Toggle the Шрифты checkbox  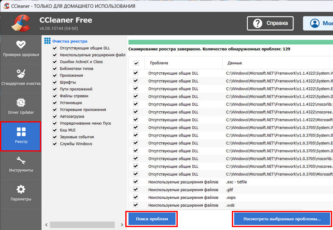pyautogui.click(x=55, y=82)
